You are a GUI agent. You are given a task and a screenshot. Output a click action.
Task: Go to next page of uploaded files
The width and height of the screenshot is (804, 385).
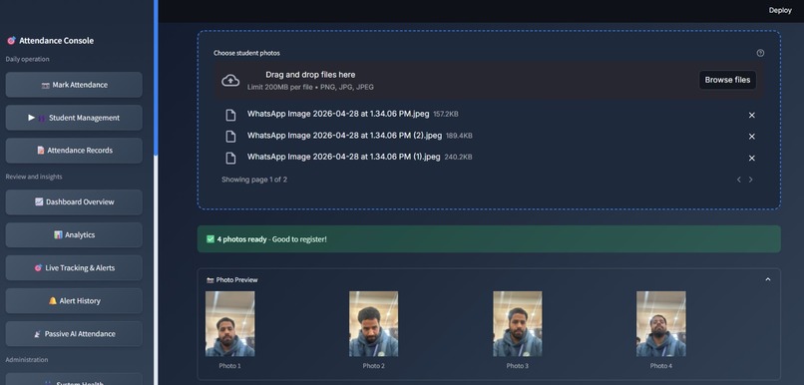[751, 180]
